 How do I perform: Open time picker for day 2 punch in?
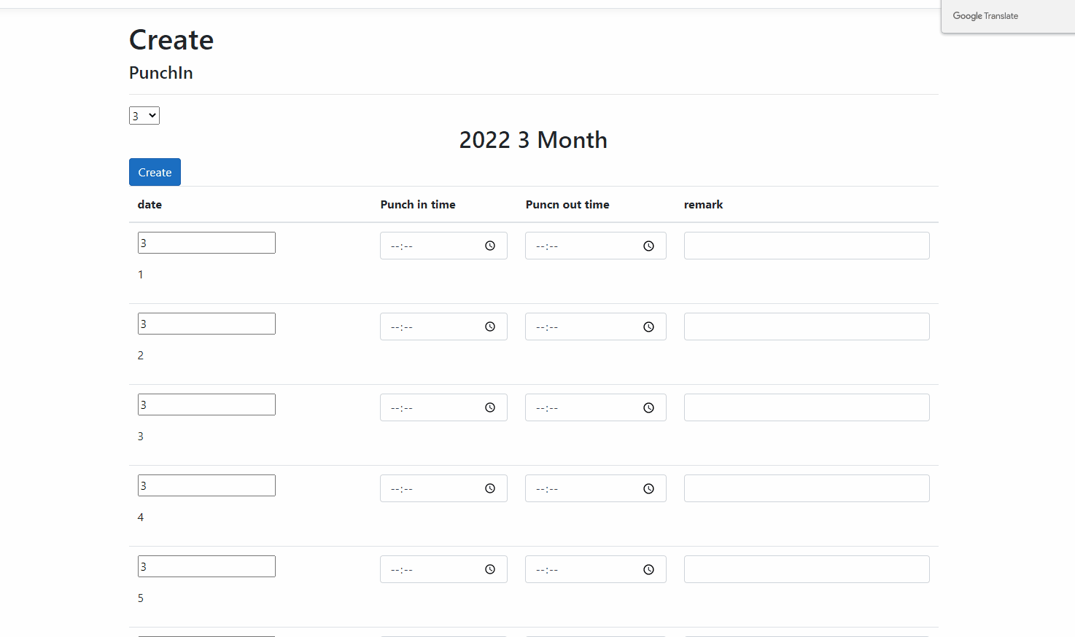[490, 327]
